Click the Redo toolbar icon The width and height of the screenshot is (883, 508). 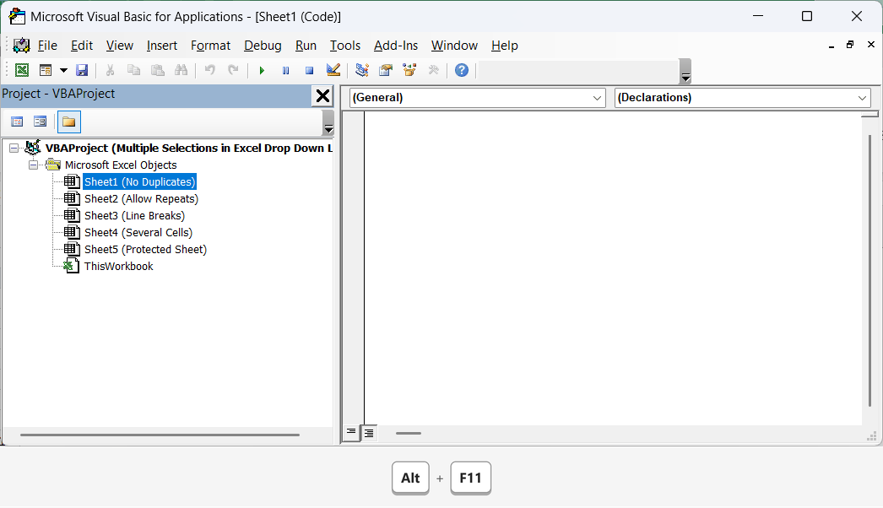point(233,70)
